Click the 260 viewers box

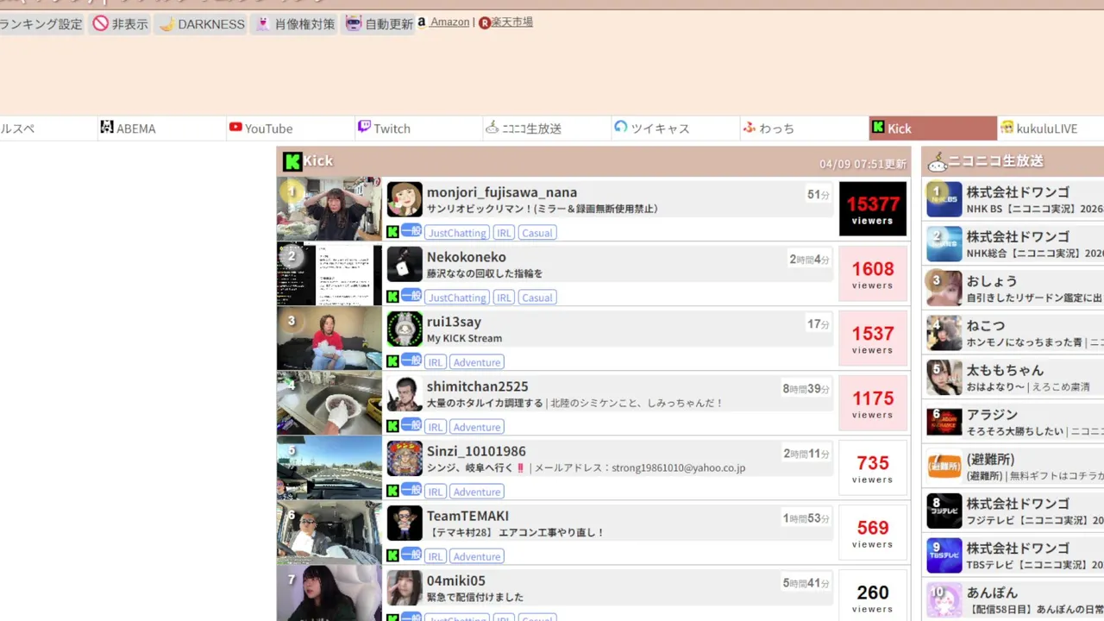pos(873,597)
